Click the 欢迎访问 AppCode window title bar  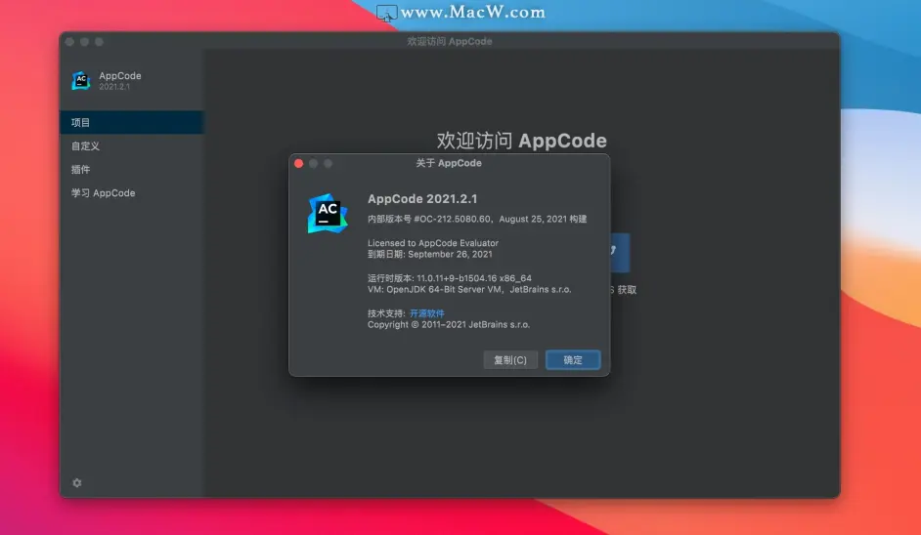coord(450,41)
